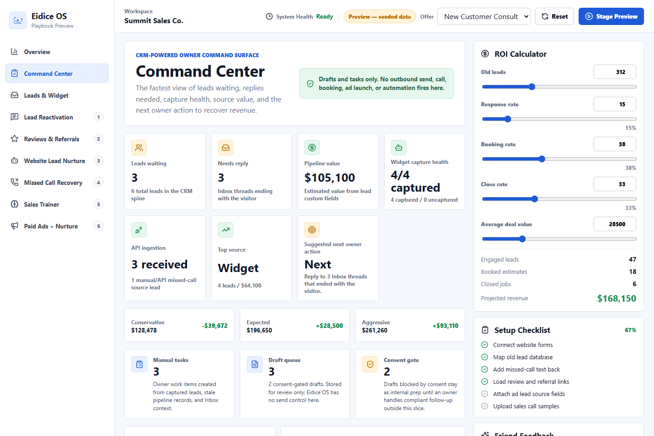The image size is (654, 436).
Task: Click the Conservative scenario card
Action: [x=179, y=325]
